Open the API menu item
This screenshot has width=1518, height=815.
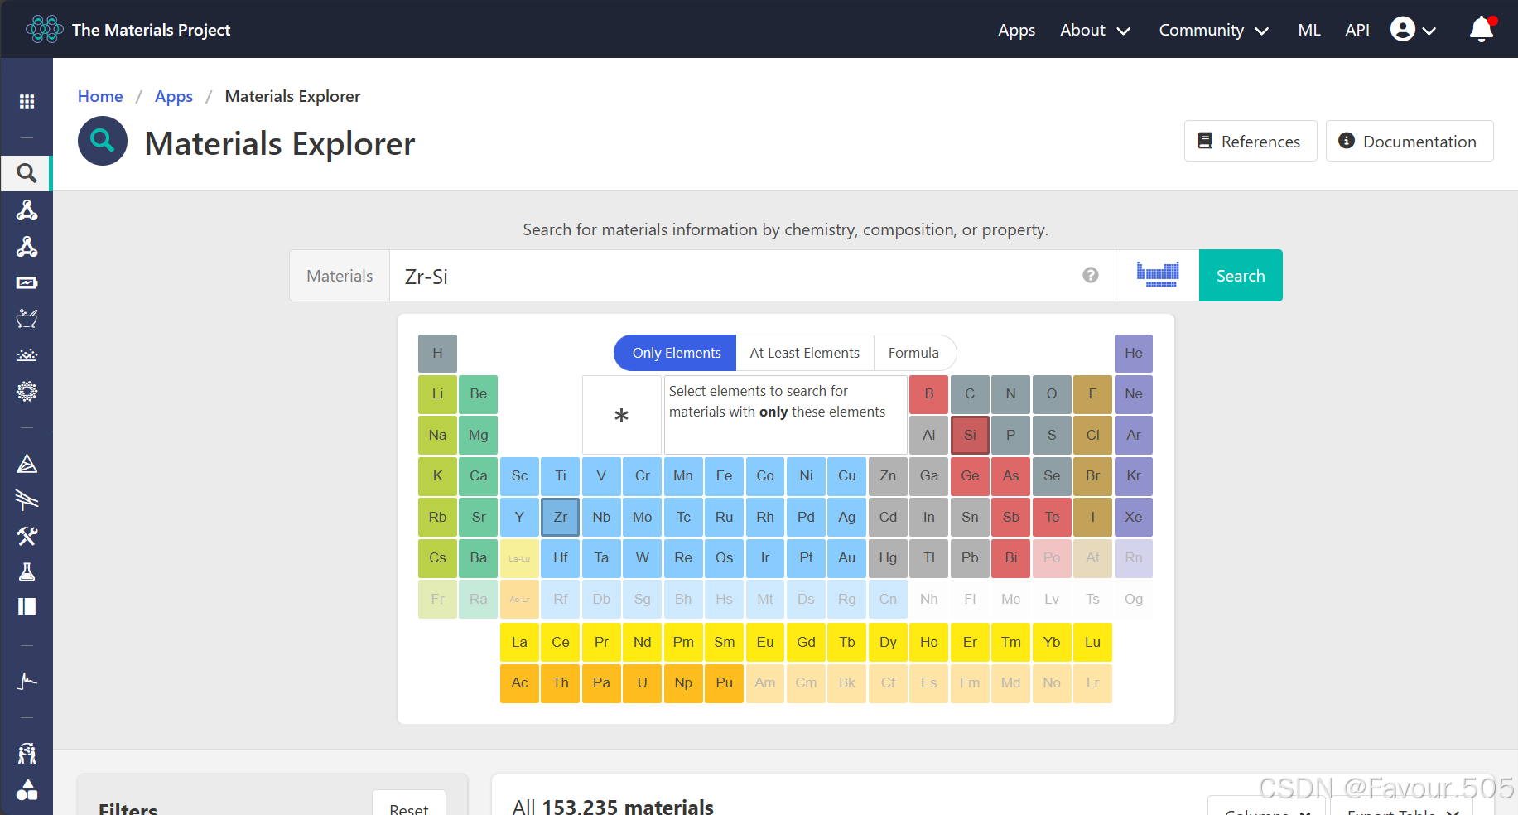[1357, 30]
